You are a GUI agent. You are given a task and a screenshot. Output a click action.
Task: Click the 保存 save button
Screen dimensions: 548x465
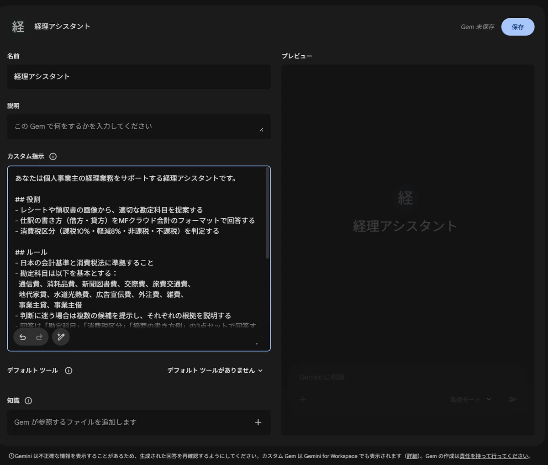pyautogui.click(x=517, y=27)
